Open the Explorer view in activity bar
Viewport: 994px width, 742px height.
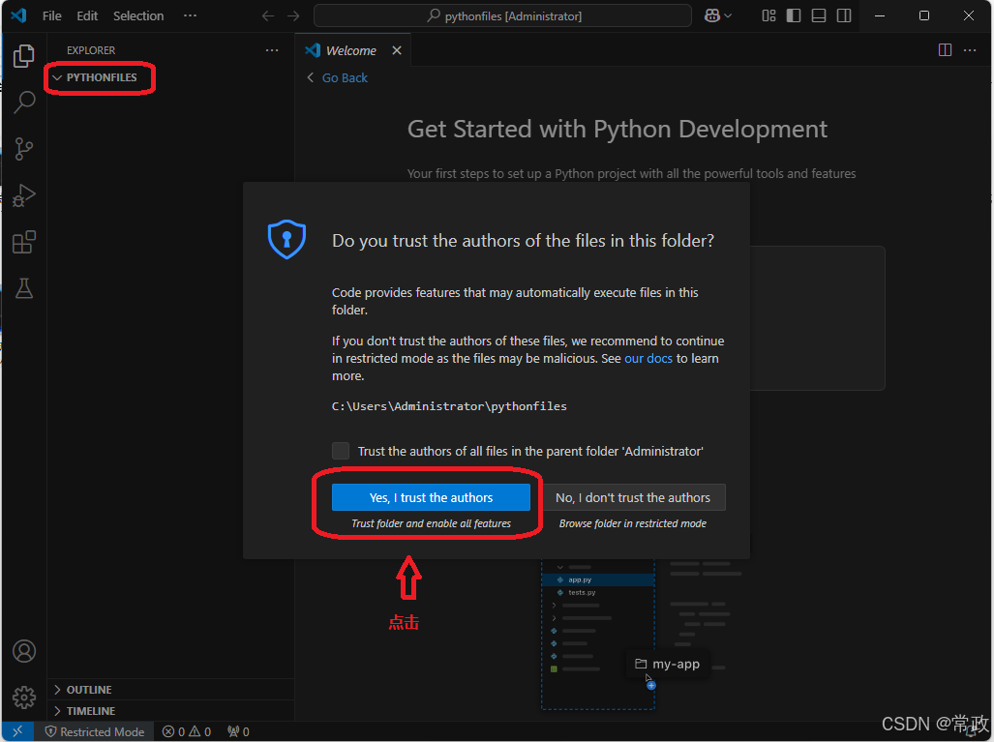[x=24, y=56]
